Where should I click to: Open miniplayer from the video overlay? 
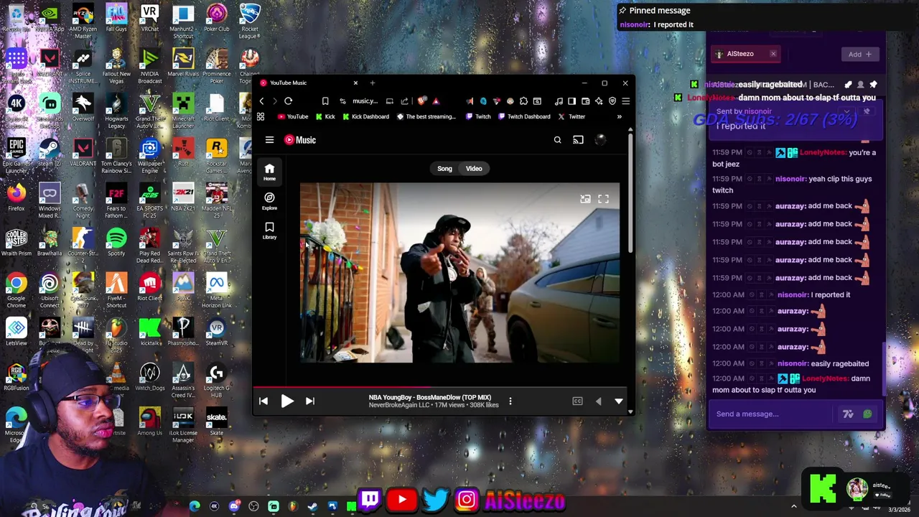585,199
